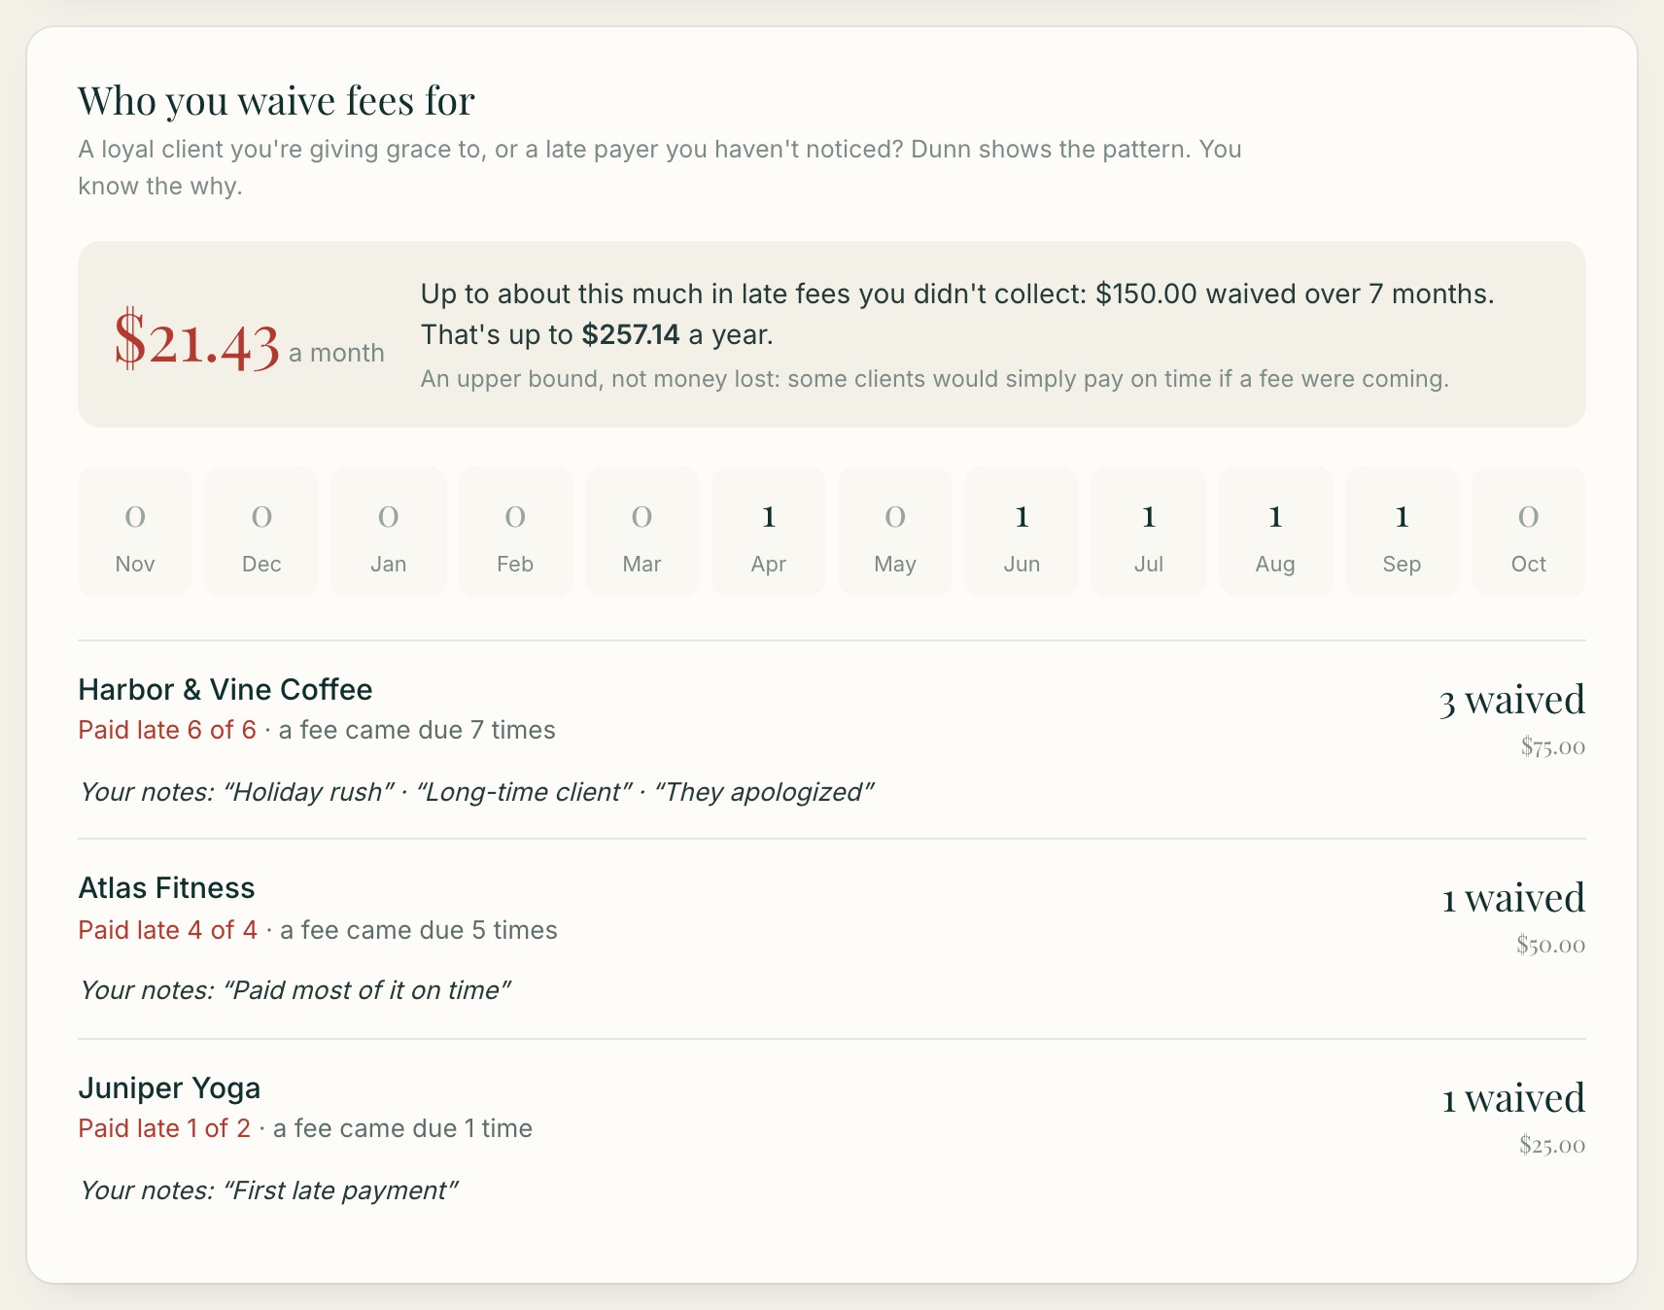This screenshot has width=1664, height=1310.
Task: Select the Nov month tile
Action: click(135, 532)
